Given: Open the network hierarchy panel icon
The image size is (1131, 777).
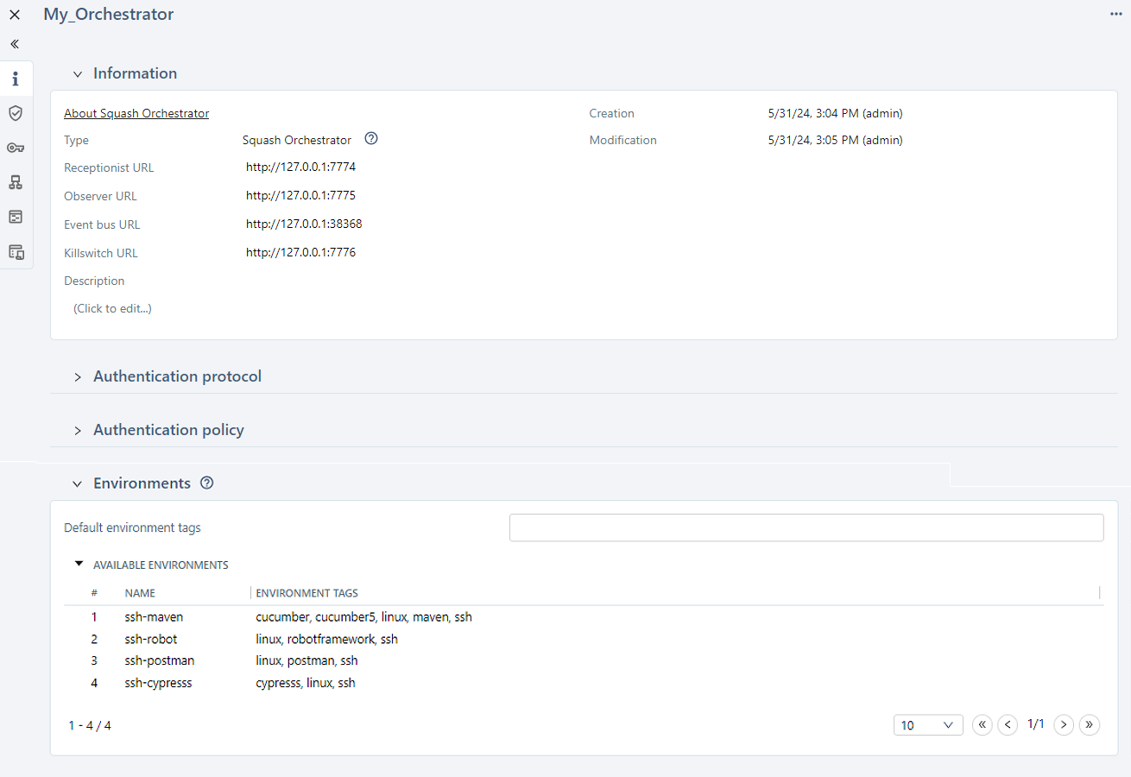Looking at the screenshot, I should tap(16, 181).
